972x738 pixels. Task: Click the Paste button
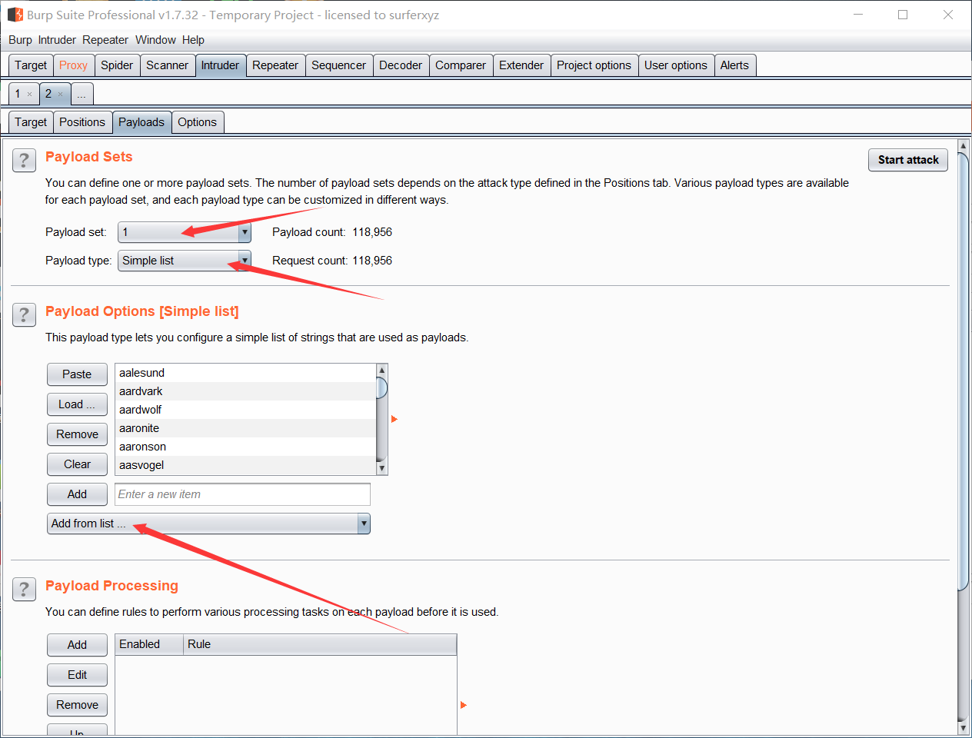click(x=77, y=374)
